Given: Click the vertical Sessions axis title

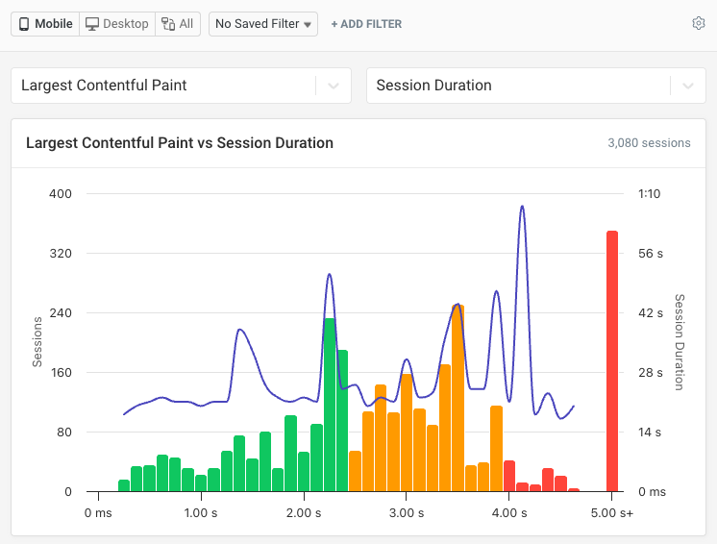Looking at the screenshot, I should (37, 342).
